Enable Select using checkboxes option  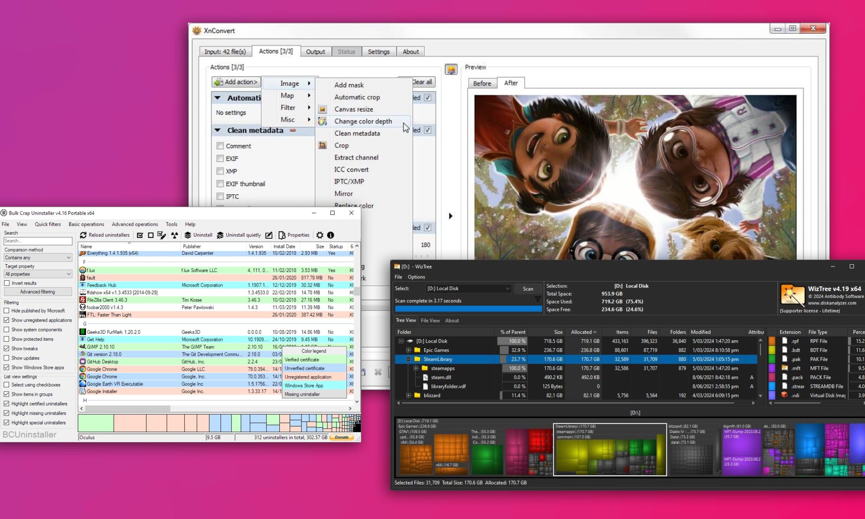6,385
